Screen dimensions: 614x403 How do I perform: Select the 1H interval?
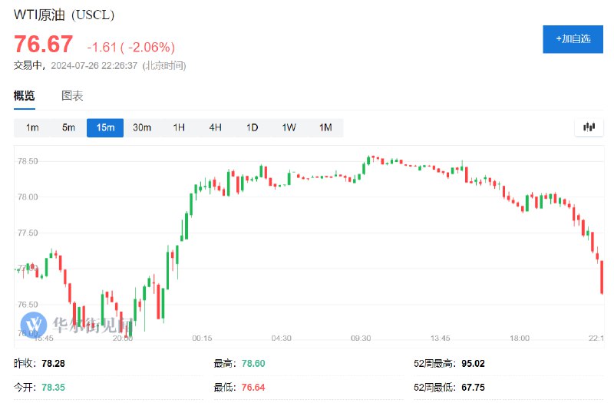[x=179, y=127]
